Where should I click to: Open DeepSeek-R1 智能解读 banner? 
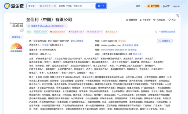47,26
